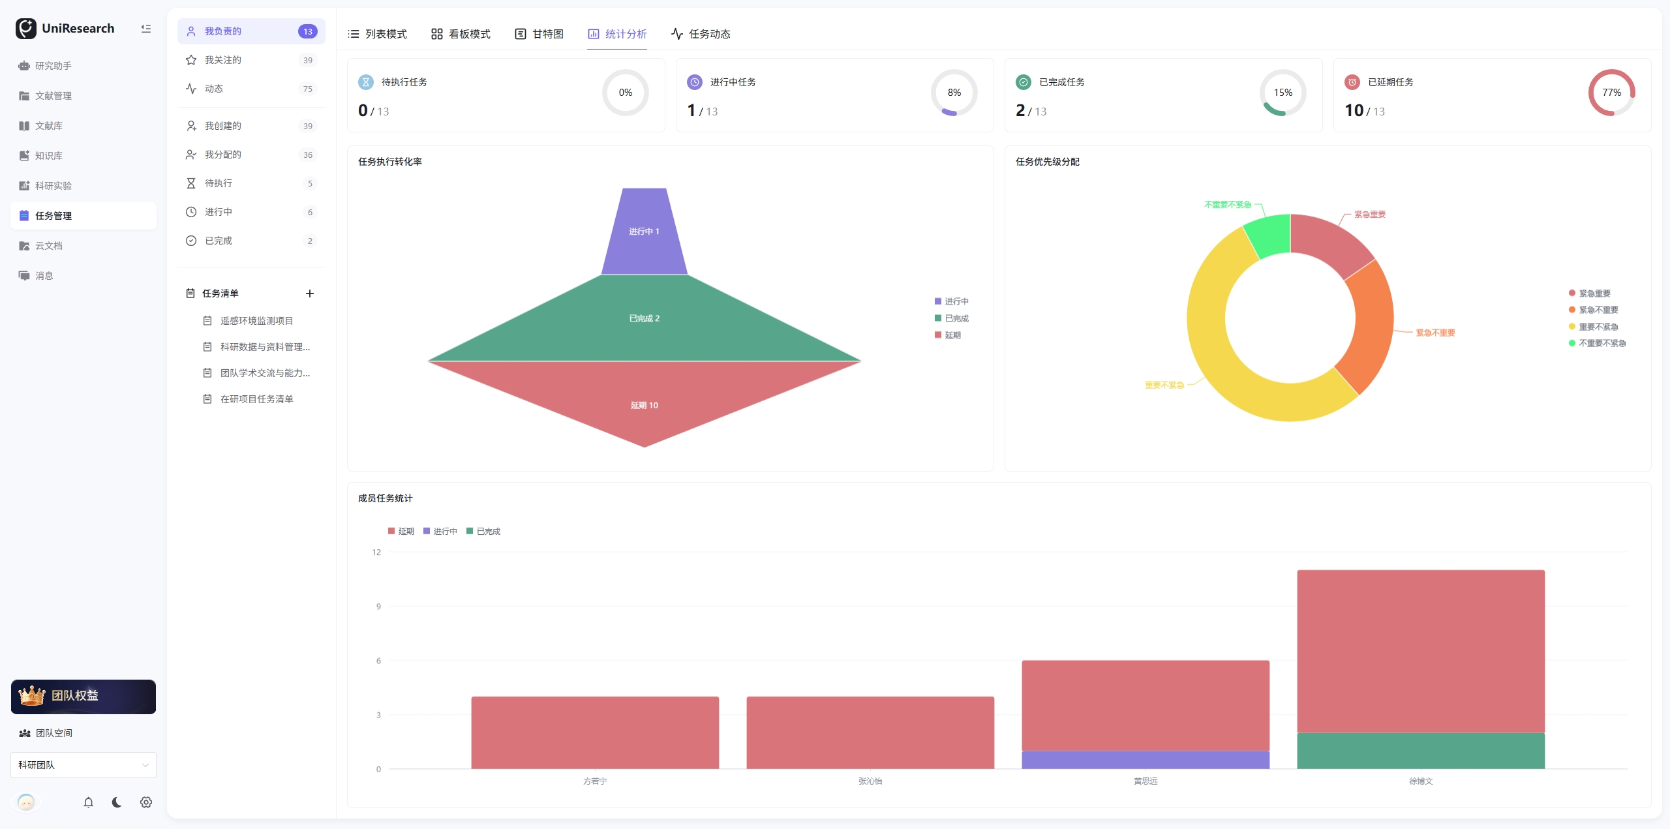This screenshot has height=829, width=1670.
Task: Toggle 延期 in member chart legend
Action: pyautogui.click(x=401, y=532)
